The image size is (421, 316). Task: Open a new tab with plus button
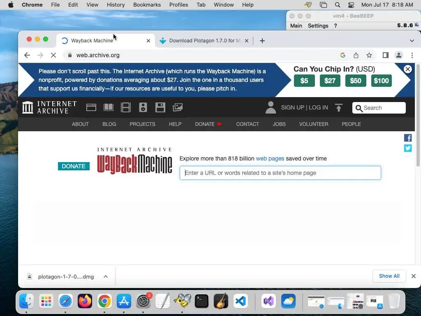262,41
